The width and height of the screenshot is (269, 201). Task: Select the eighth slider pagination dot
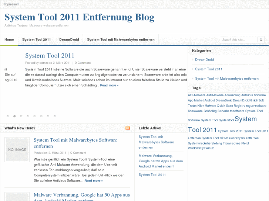(x=54, y=116)
